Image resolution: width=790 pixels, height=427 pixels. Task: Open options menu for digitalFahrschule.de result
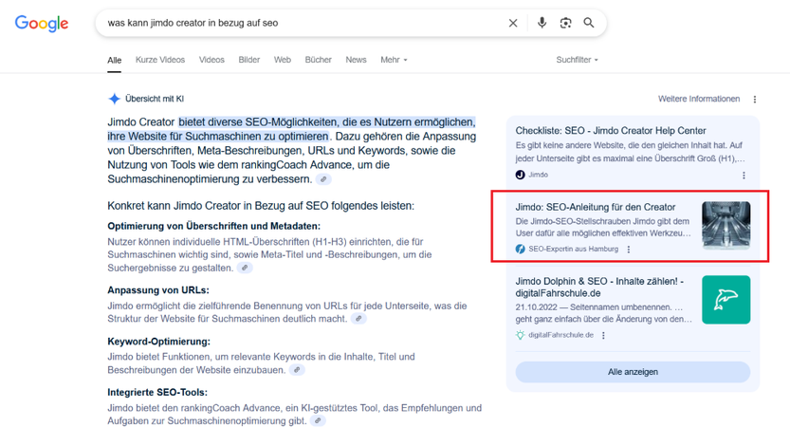(603, 335)
